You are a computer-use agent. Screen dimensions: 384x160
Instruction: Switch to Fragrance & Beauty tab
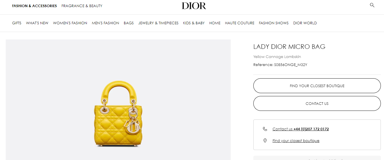point(82,6)
